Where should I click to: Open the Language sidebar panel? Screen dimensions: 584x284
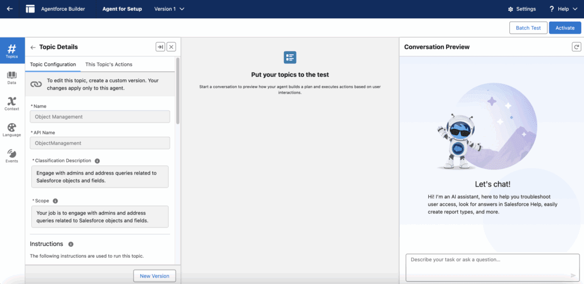[x=12, y=130]
